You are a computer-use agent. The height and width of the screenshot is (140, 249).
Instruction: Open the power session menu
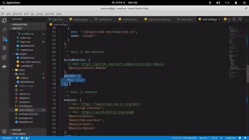pyautogui.click(x=244, y=3)
